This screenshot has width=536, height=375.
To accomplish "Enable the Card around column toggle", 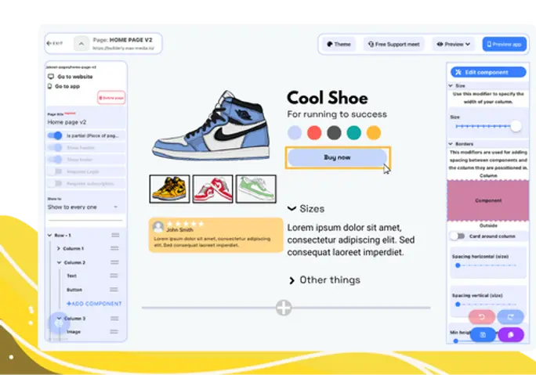I will (x=458, y=236).
